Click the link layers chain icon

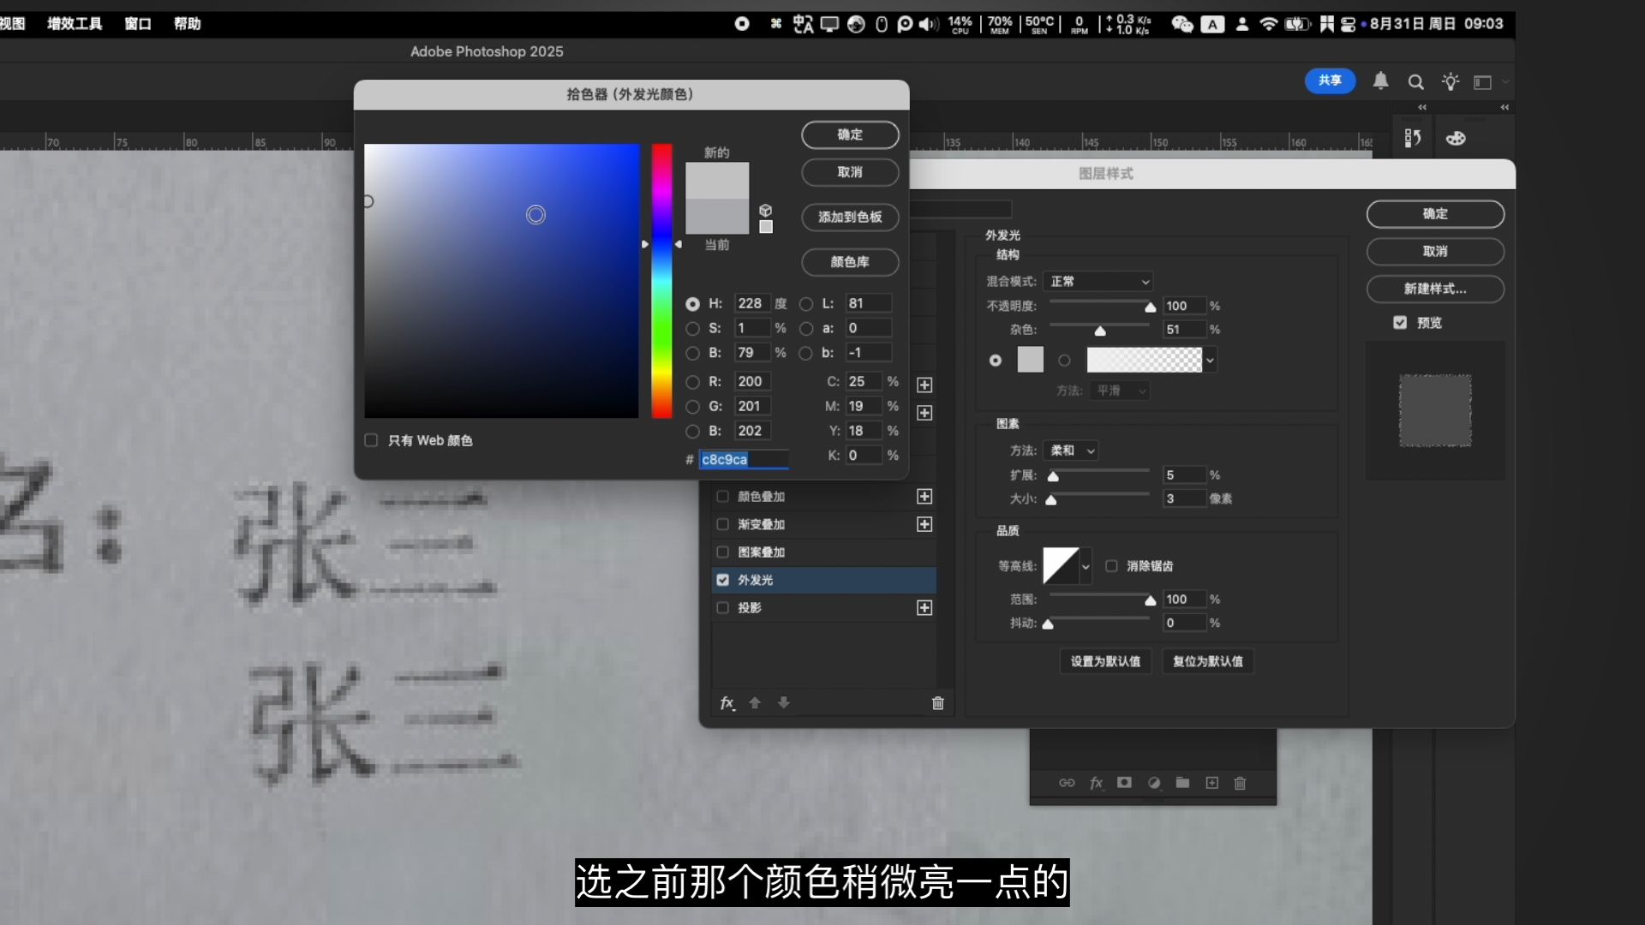pyautogui.click(x=1067, y=783)
